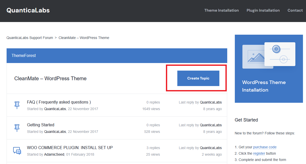Go to the Contact page
This screenshot has width=306, height=164.
coord(295,10)
